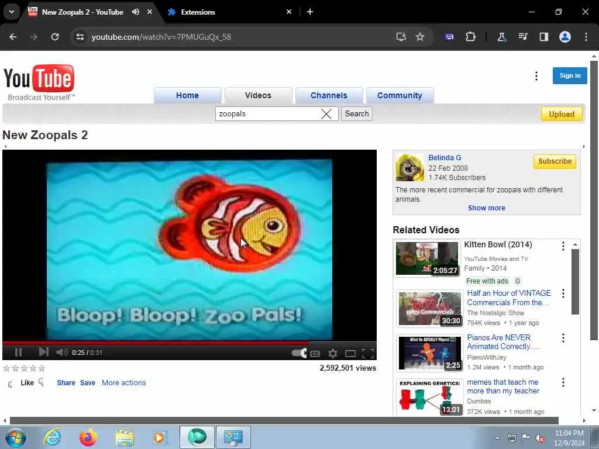599x449 pixels.
Task: Pause the video with the pause button
Action: [x=18, y=353]
